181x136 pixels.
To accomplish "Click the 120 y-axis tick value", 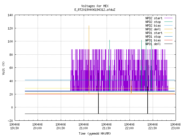I will click(x=10, y=28).
